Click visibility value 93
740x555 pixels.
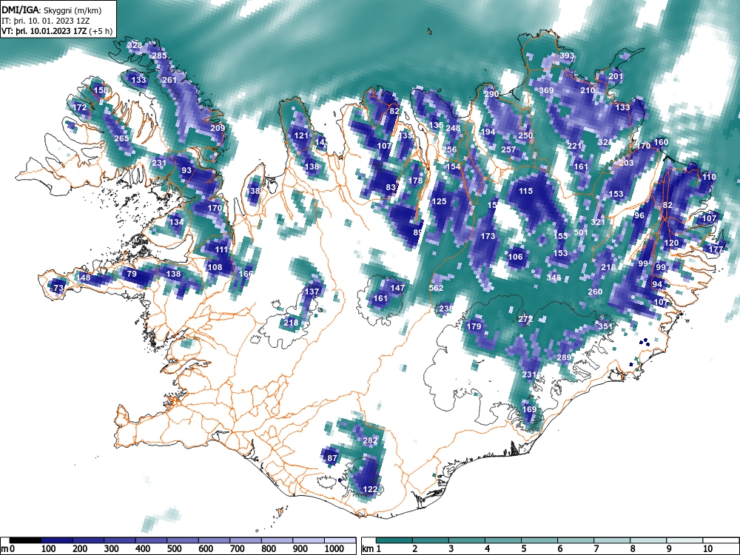coord(186,170)
